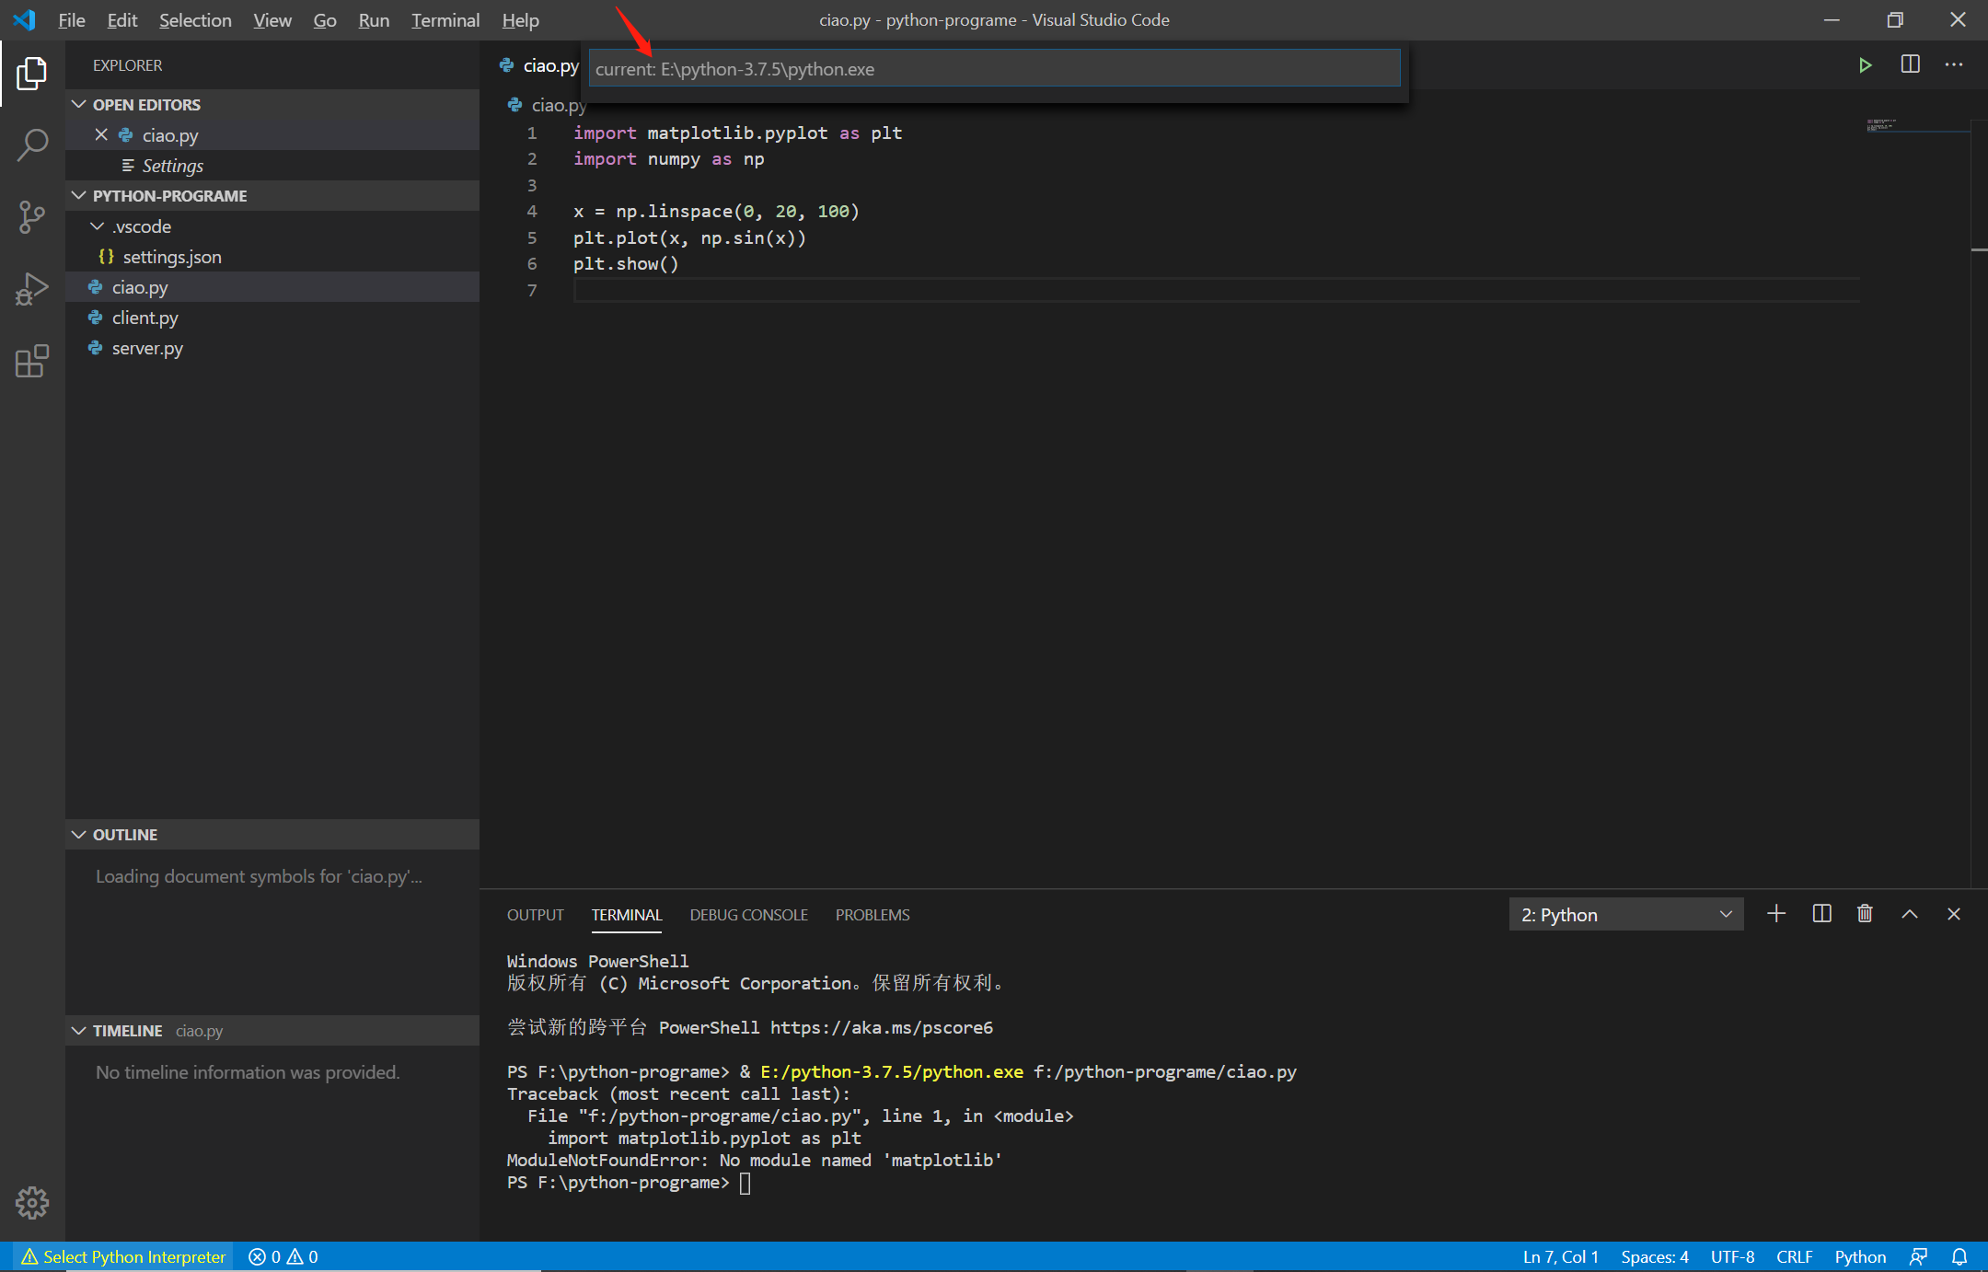Open the Terminal menu
Image resolution: width=1988 pixels, height=1272 pixels.
point(445,20)
